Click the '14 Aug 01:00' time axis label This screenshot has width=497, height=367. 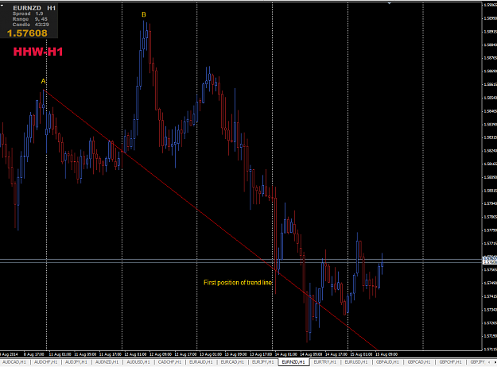coord(286,354)
